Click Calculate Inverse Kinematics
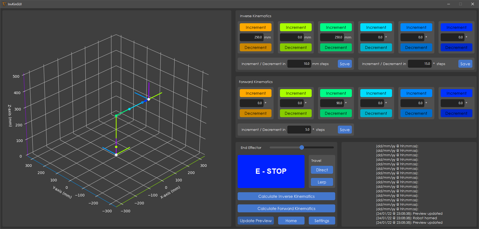 [x=286, y=196]
